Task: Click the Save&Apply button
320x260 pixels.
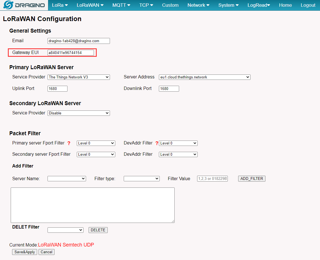Action: [24, 252]
